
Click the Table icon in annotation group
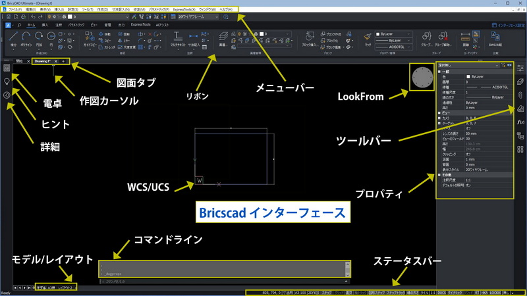[204, 47]
